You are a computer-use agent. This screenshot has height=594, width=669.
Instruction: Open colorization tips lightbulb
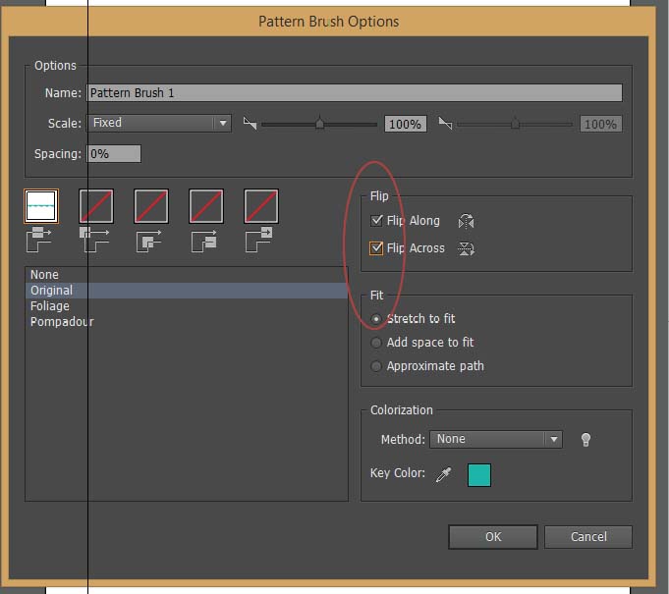[585, 440]
